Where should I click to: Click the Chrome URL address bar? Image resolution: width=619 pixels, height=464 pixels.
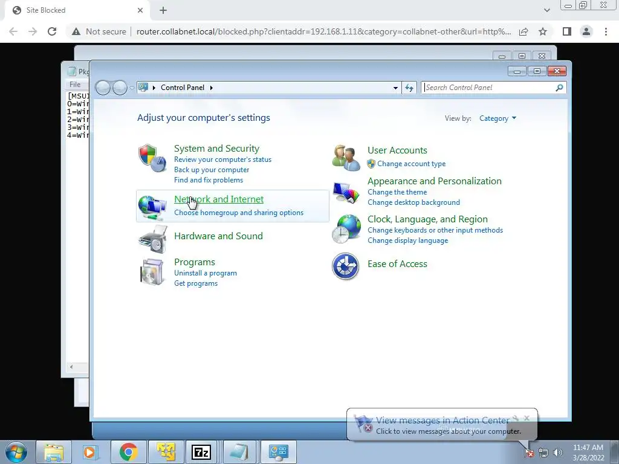tap(324, 31)
